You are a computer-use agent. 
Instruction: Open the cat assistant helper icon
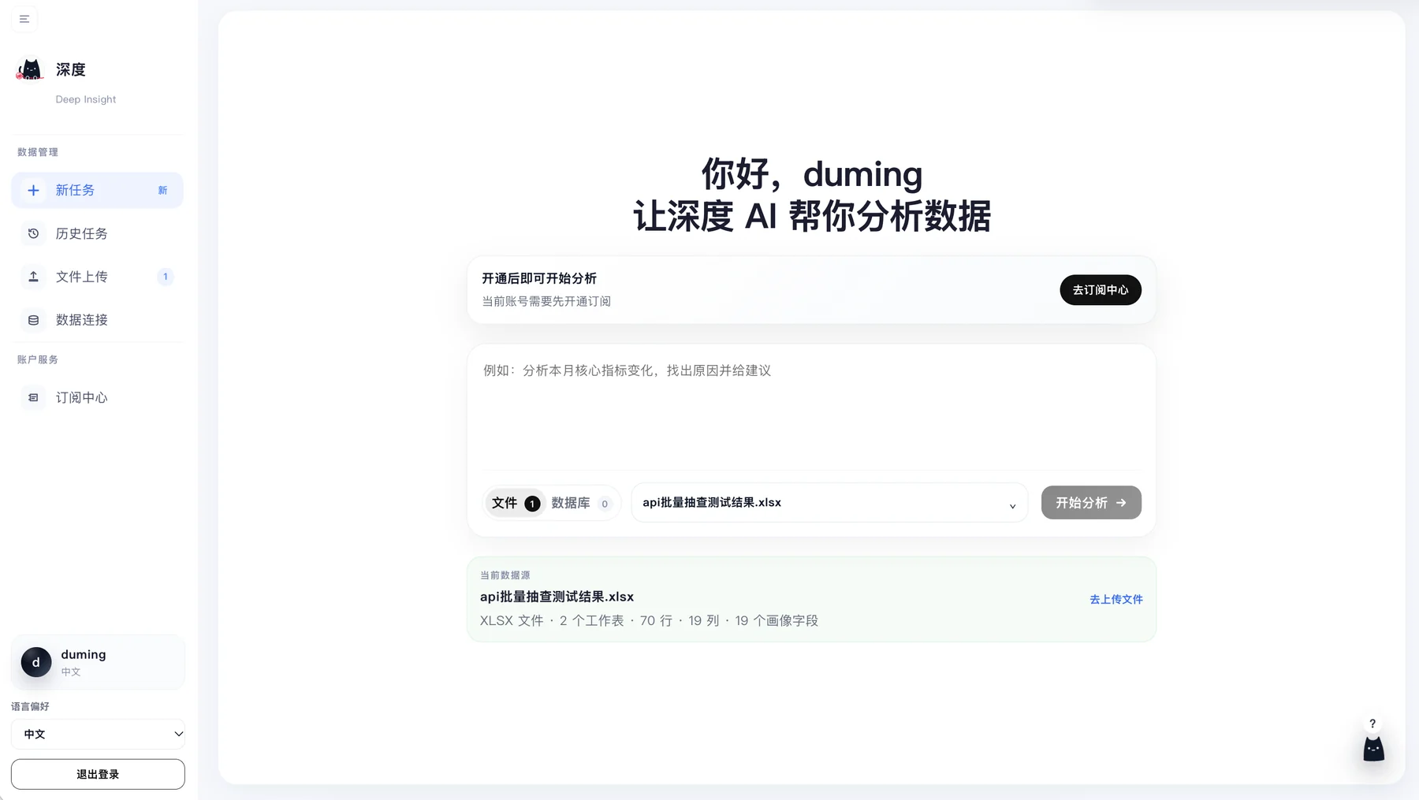click(x=1373, y=749)
